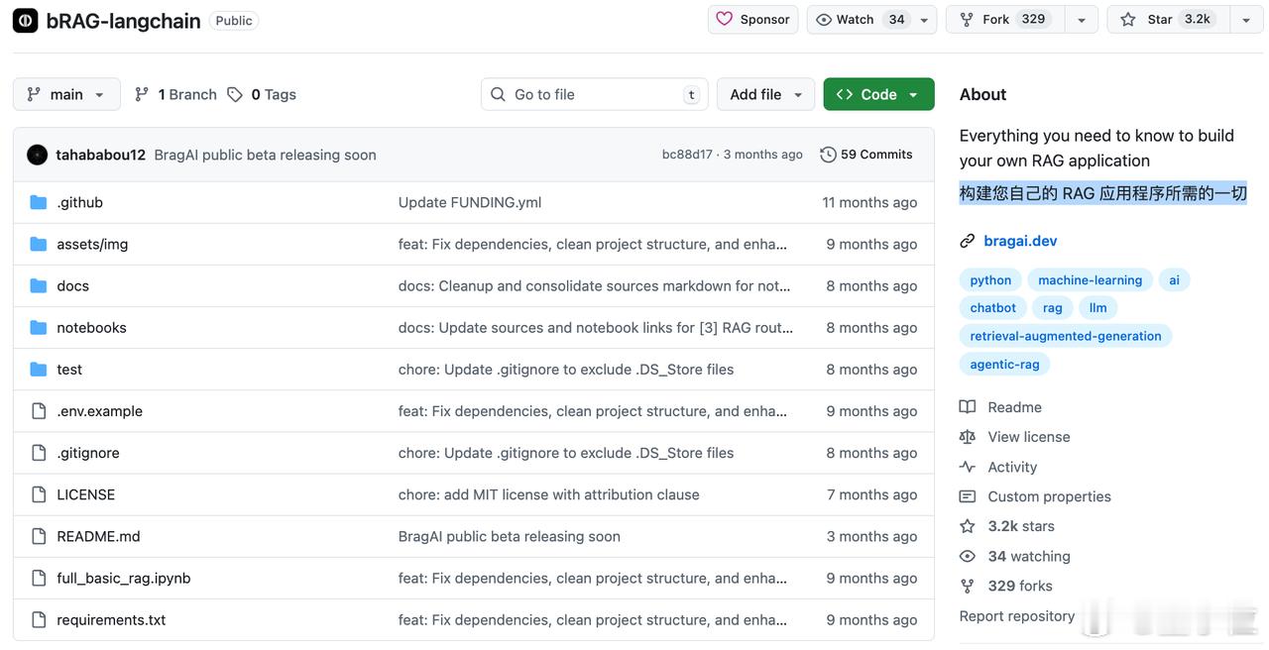Viewport: 1269px width, 650px height.
Task: Open the commit history clock icon
Action: click(828, 155)
